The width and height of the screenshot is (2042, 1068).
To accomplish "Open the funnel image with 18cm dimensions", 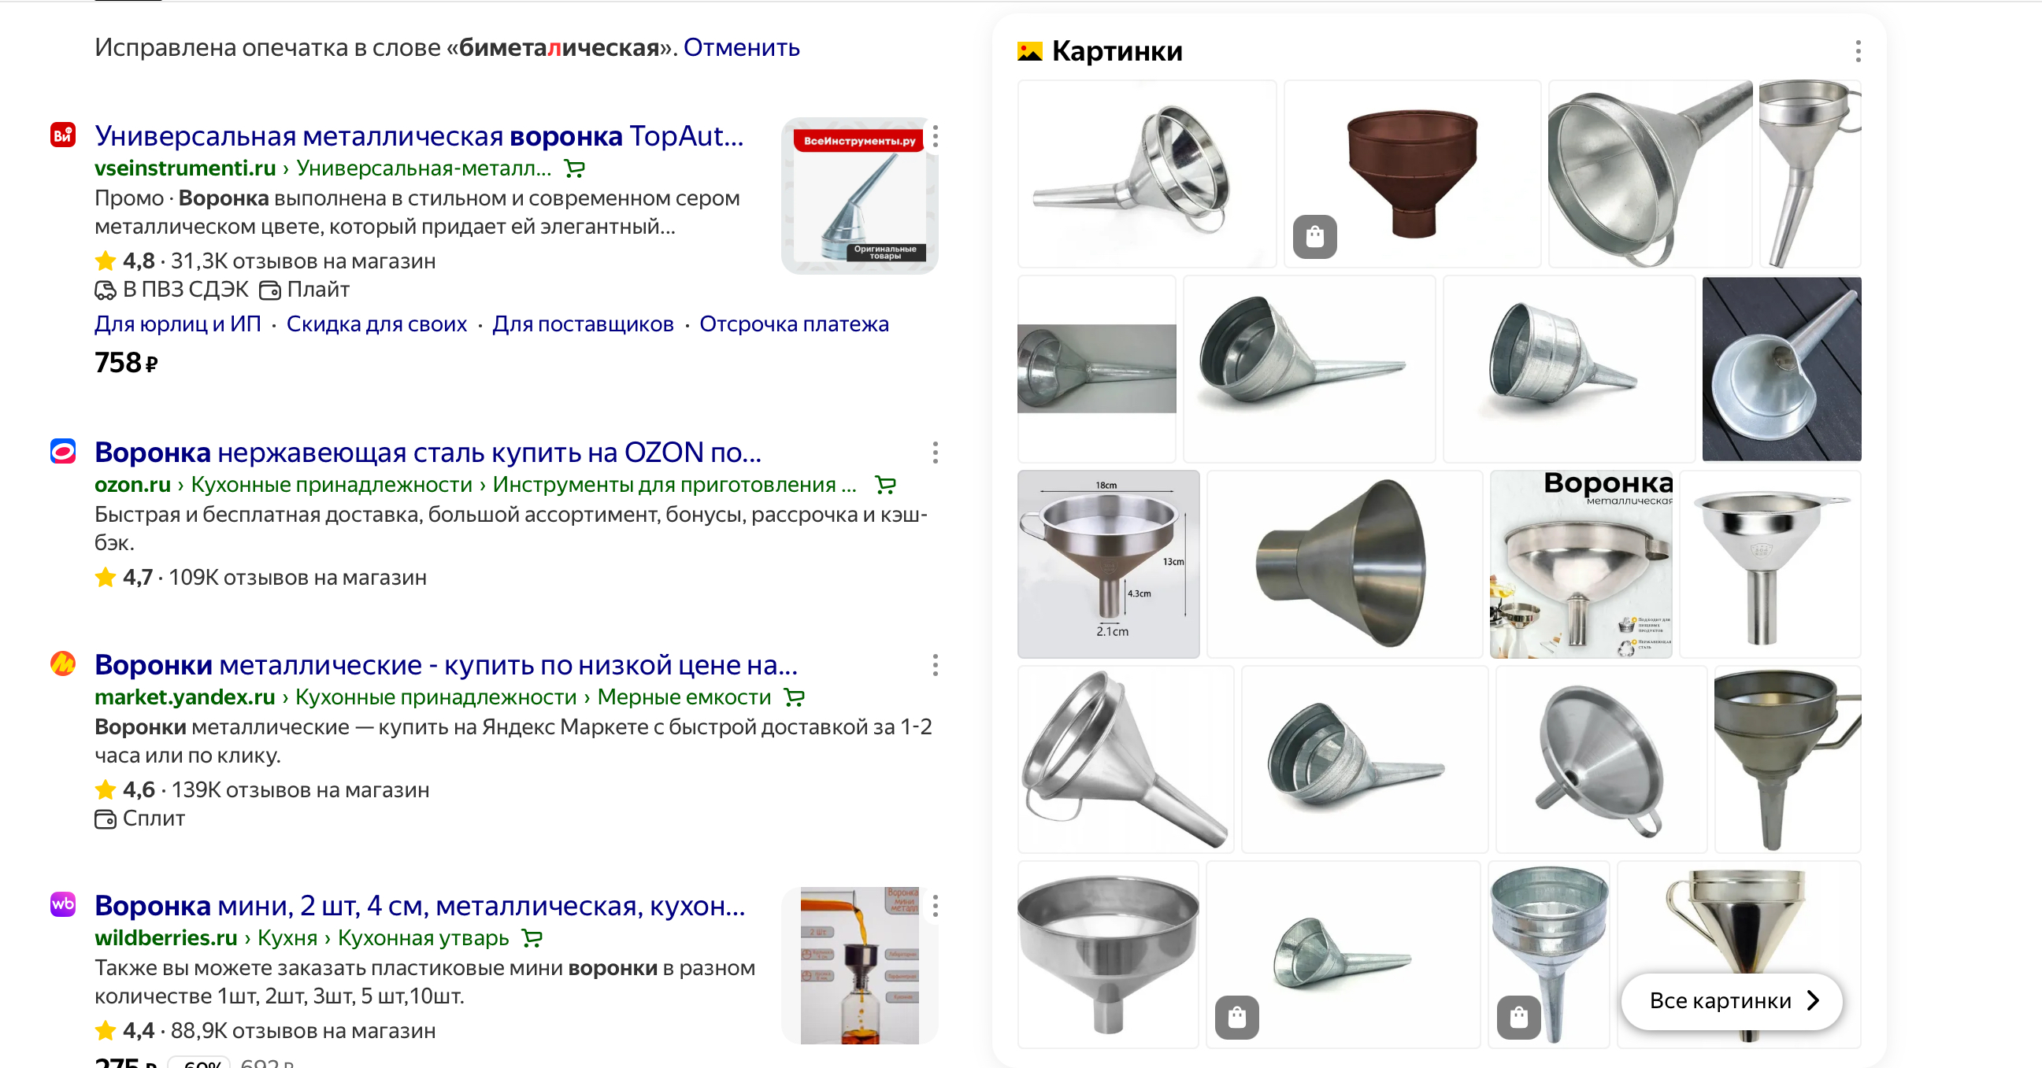I will [x=1108, y=564].
